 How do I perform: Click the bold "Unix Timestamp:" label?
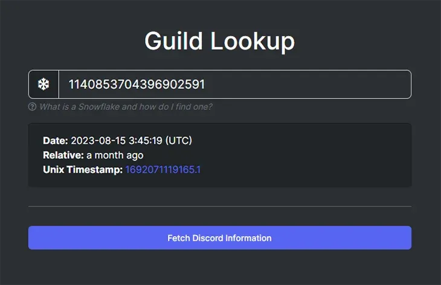[x=83, y=170]
